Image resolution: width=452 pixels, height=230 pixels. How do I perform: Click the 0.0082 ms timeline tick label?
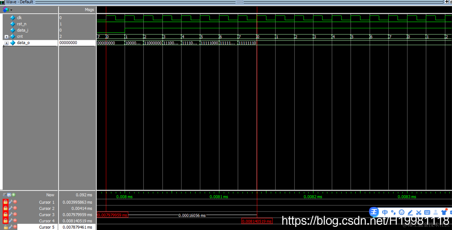point(313,197)
